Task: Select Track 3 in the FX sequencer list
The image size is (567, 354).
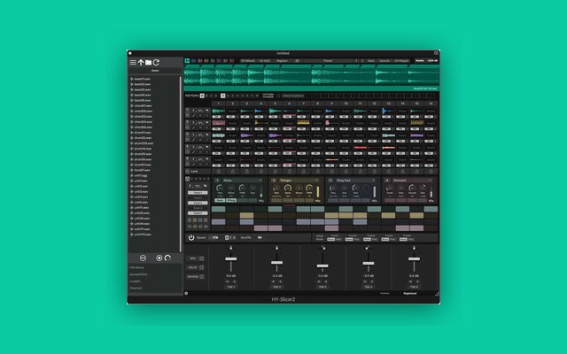Action: point(198,203)
